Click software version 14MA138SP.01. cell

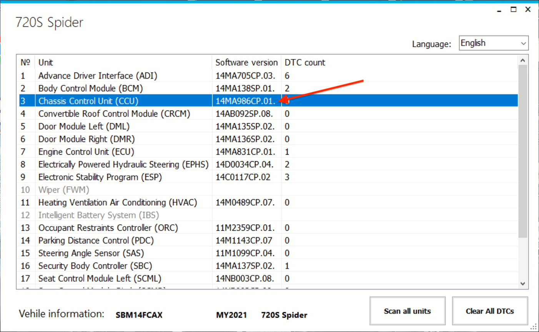click(245, 88)
